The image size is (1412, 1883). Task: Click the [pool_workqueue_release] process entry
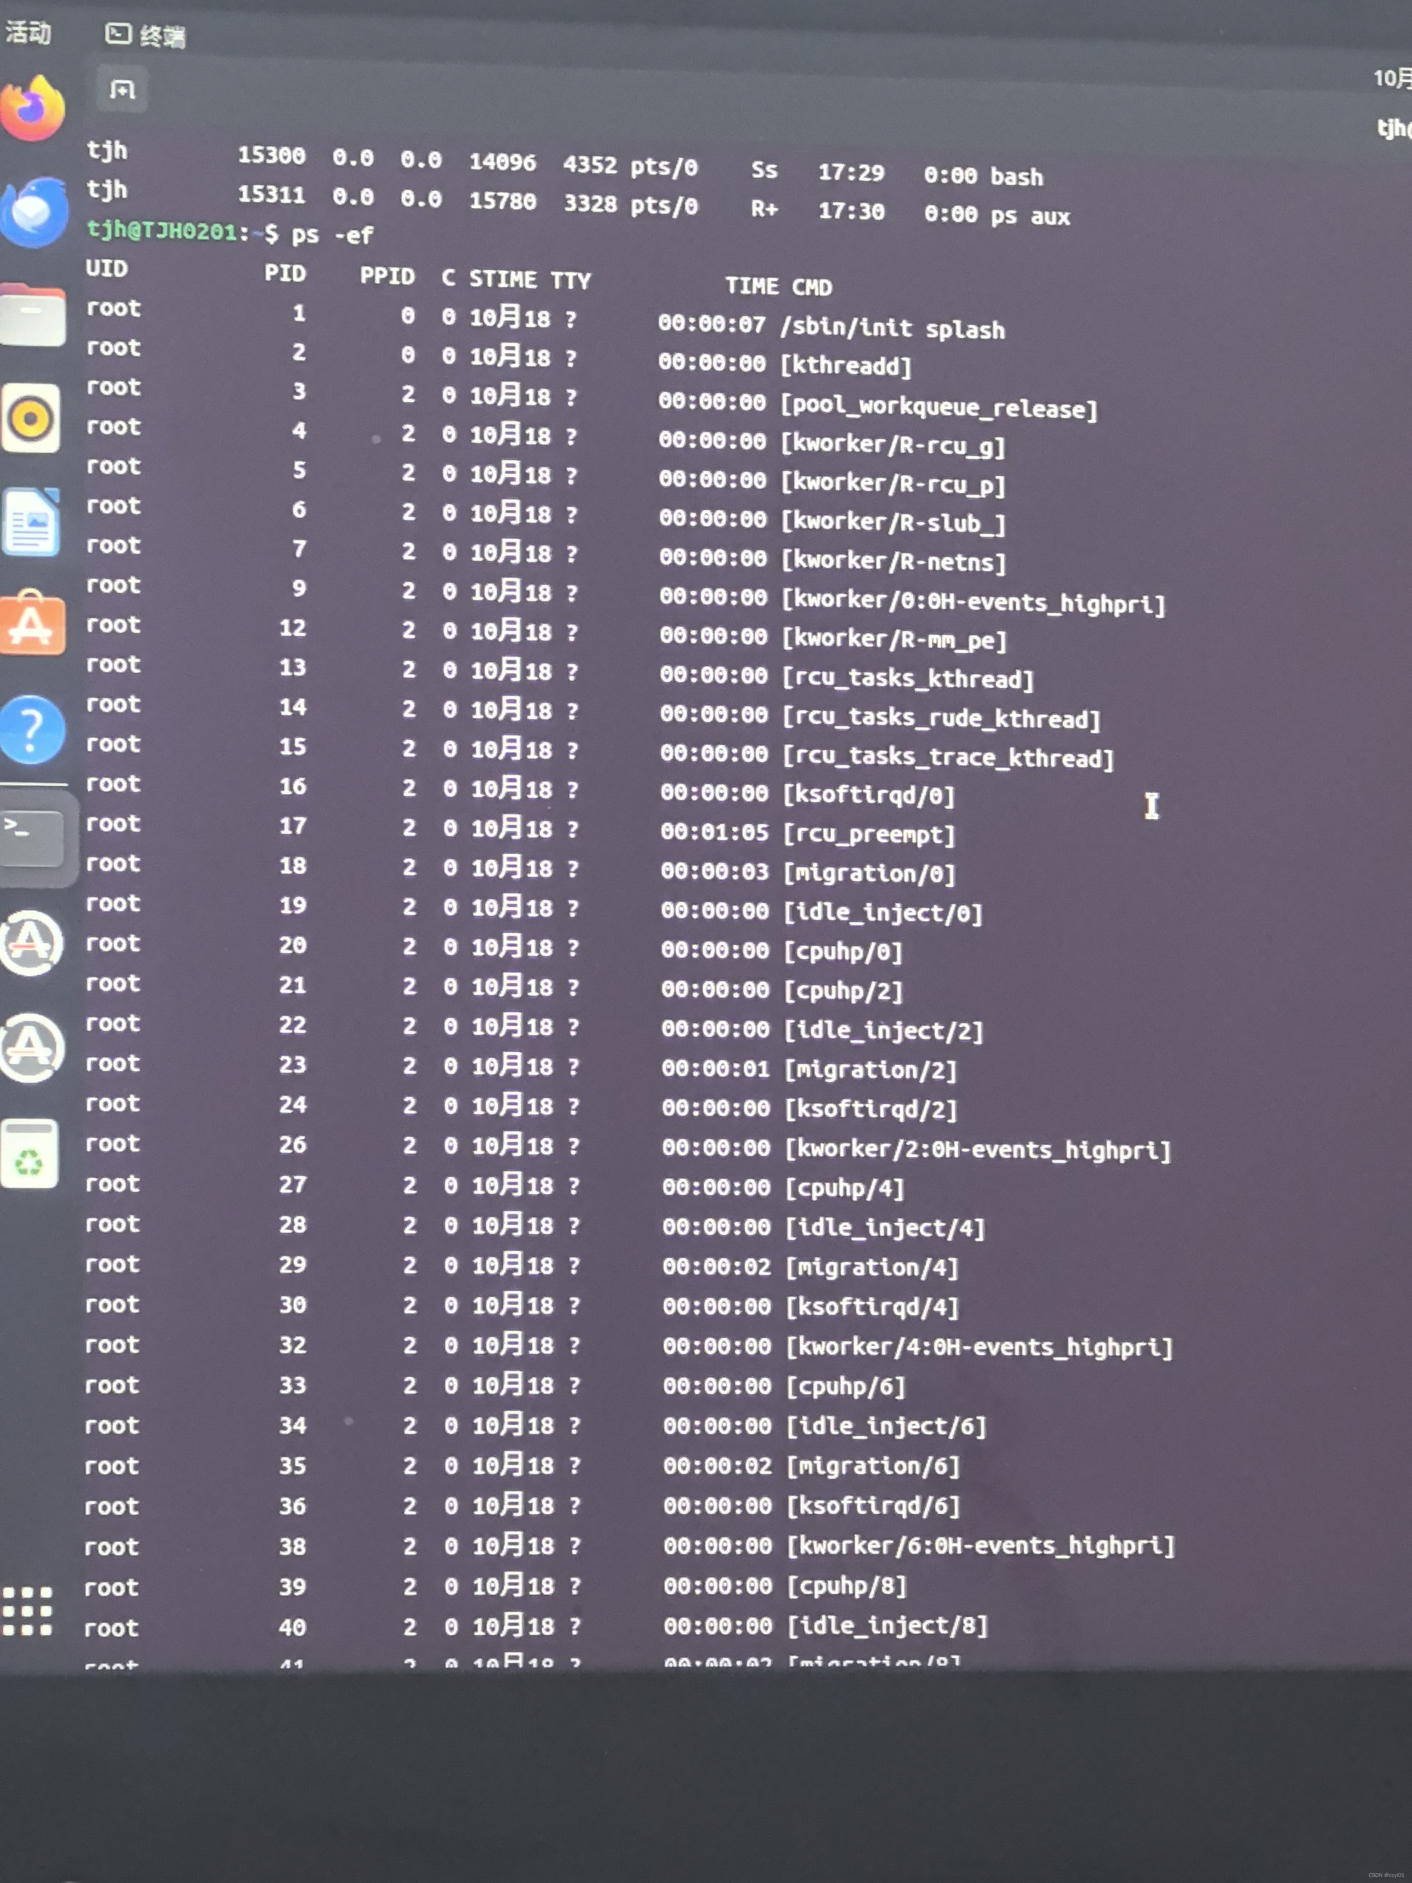click(x=939, y=406)
